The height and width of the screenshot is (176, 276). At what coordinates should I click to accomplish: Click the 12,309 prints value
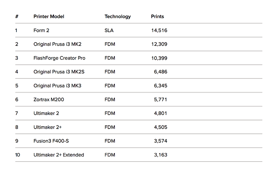tap(159, 44)
